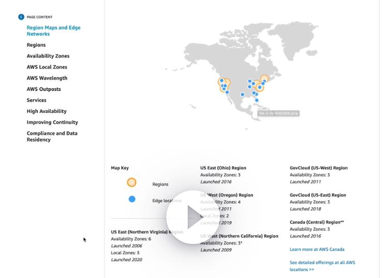392x278 pixels.
Task: Play the video with the large play button
Action: pos(193,217)
